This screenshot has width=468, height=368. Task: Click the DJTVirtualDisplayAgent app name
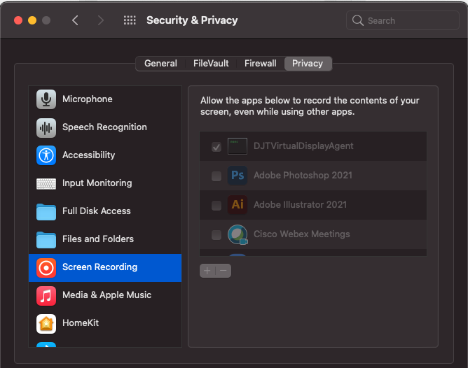pos(303,146)
